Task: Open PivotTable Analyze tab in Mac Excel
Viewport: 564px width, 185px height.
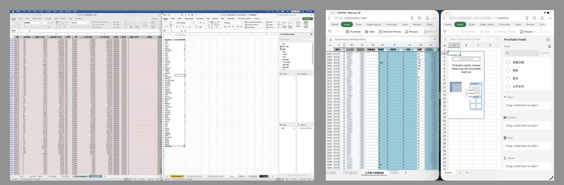Action: (x=245, y=18)
